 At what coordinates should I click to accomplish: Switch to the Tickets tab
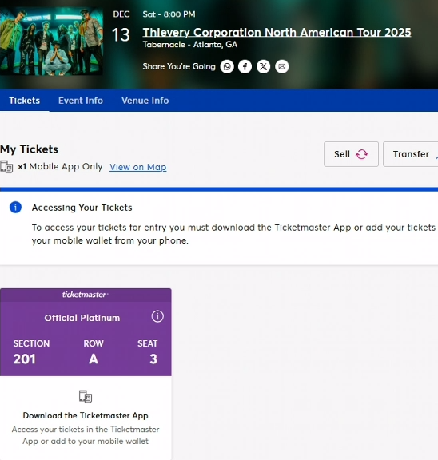24,101
